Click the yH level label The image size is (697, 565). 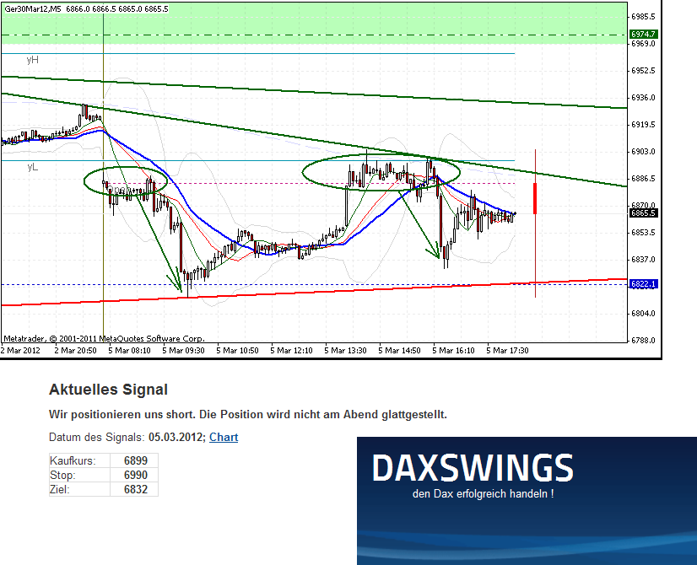click(32, 60)
